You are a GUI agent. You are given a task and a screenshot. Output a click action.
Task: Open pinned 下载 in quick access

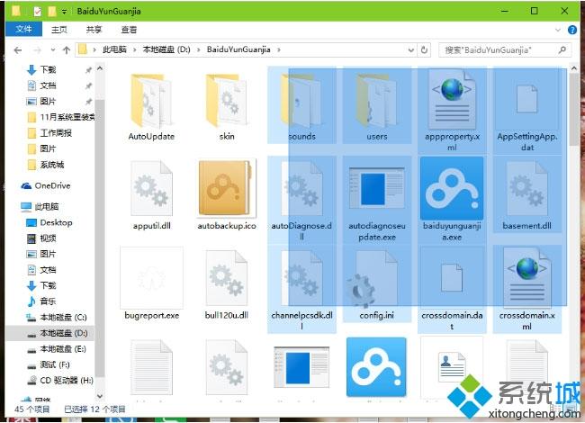point(48,70)
